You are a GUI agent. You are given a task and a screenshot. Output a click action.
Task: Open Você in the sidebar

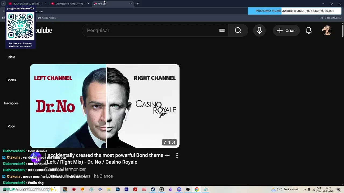click(x=11, y=126)
